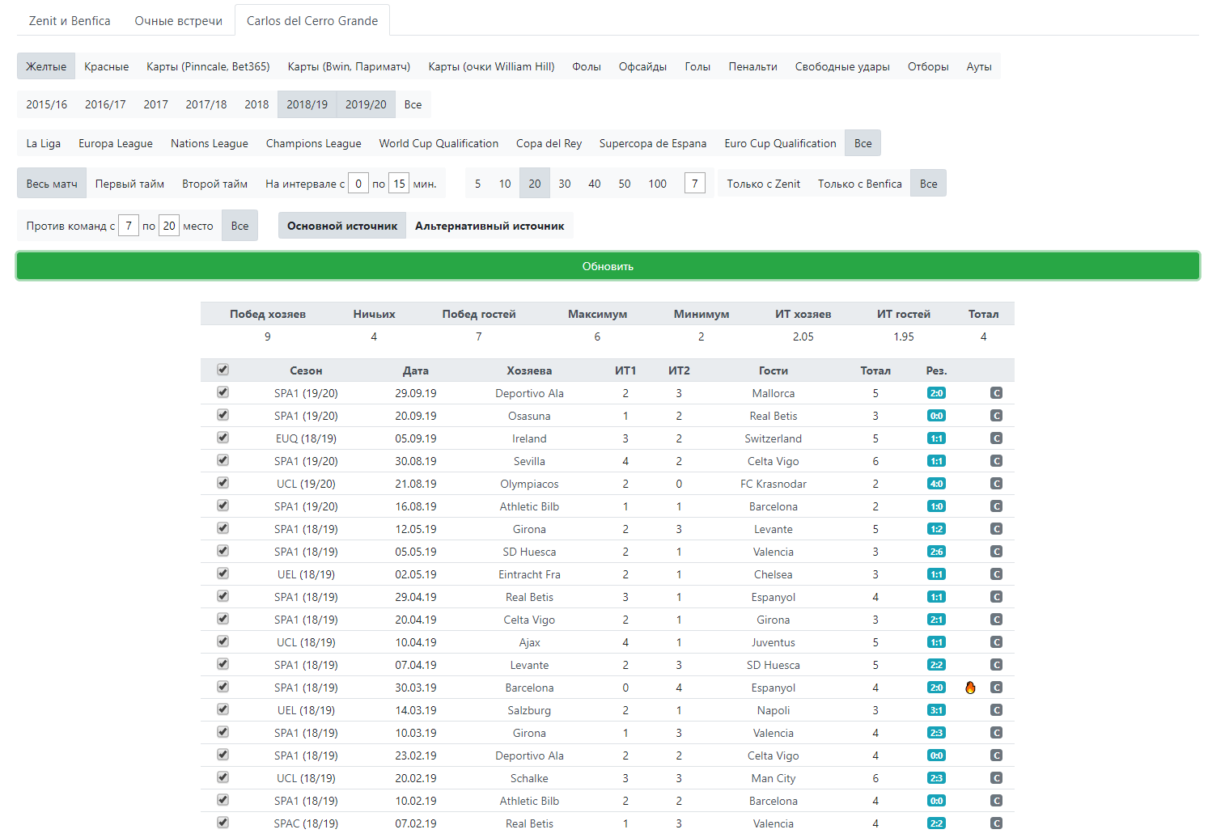The image size is (1208, 838).
Task: Click the UEL (18/19) season cell for Eintracht Fra
Action: pyautogui.click(x=306, y=574)
